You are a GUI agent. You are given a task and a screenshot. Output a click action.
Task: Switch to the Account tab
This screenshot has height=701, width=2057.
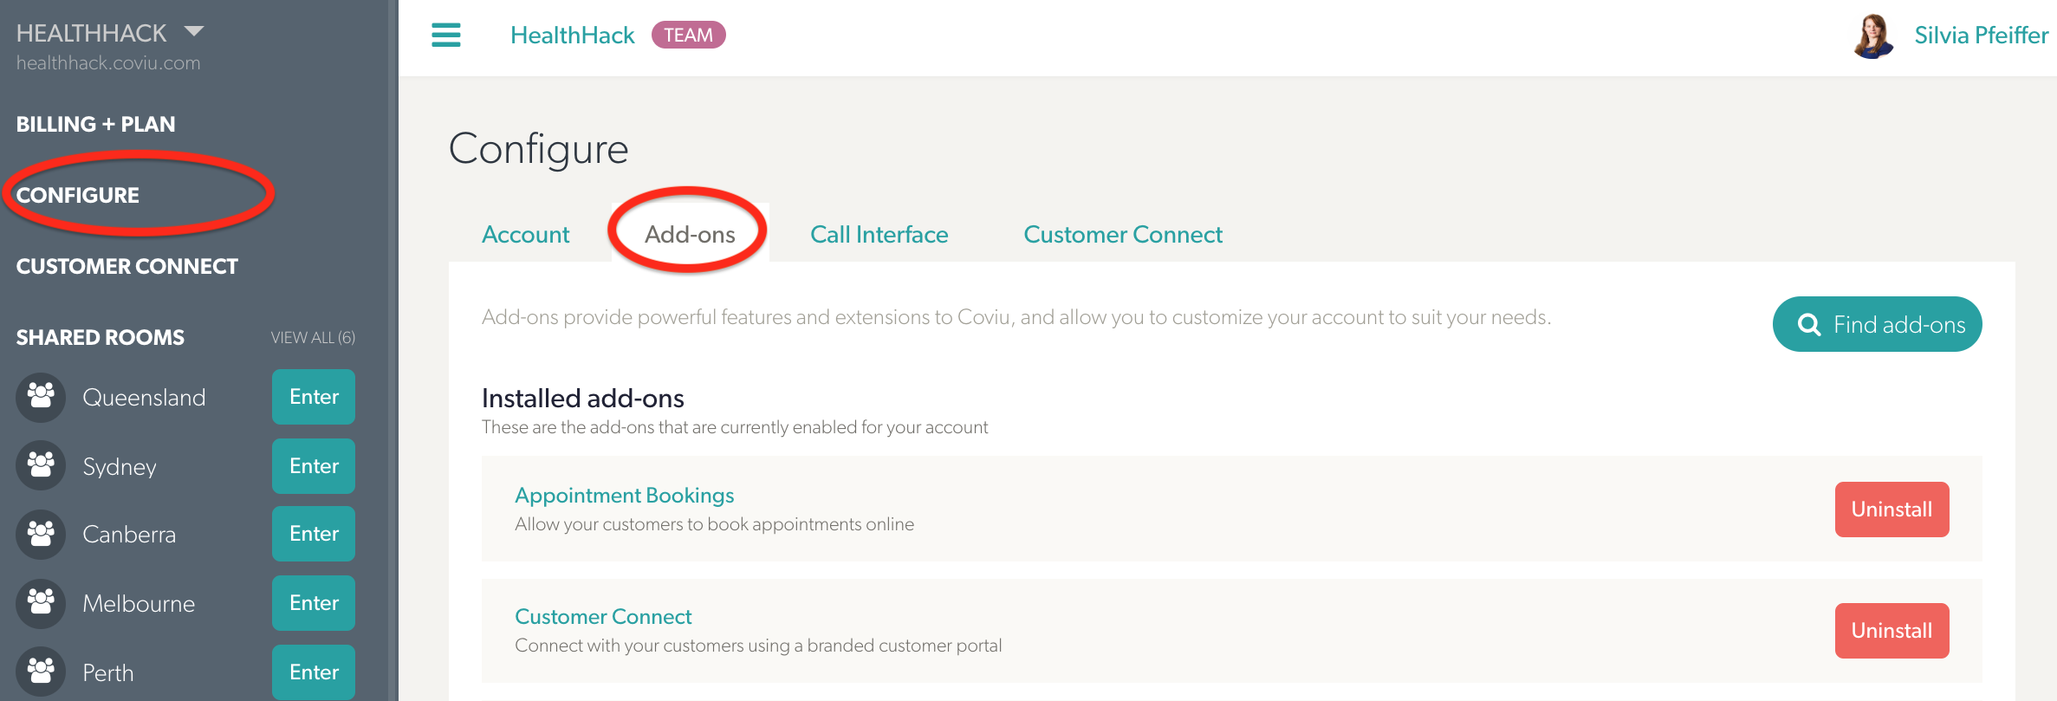[525, 235]
